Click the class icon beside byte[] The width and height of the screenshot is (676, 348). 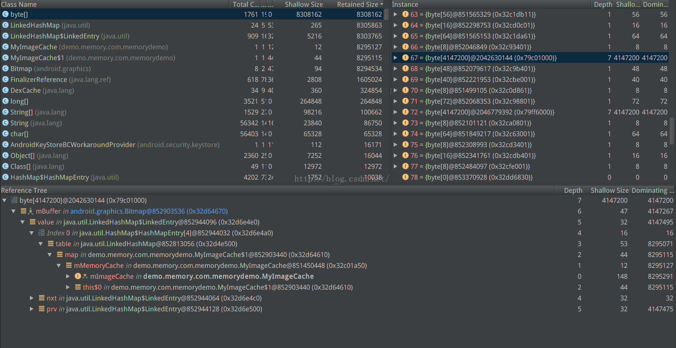click(5, 14)
